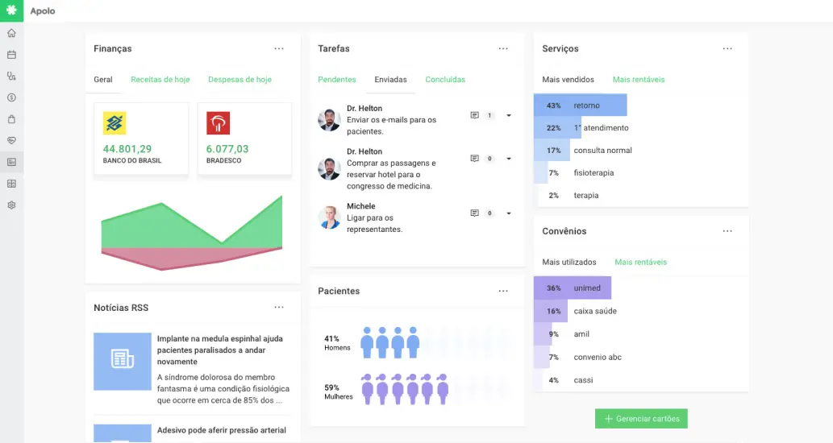The image size is (833, 443).
Task: Click the terapia service row
Action: pyautogui.click(x=641, y=195)
